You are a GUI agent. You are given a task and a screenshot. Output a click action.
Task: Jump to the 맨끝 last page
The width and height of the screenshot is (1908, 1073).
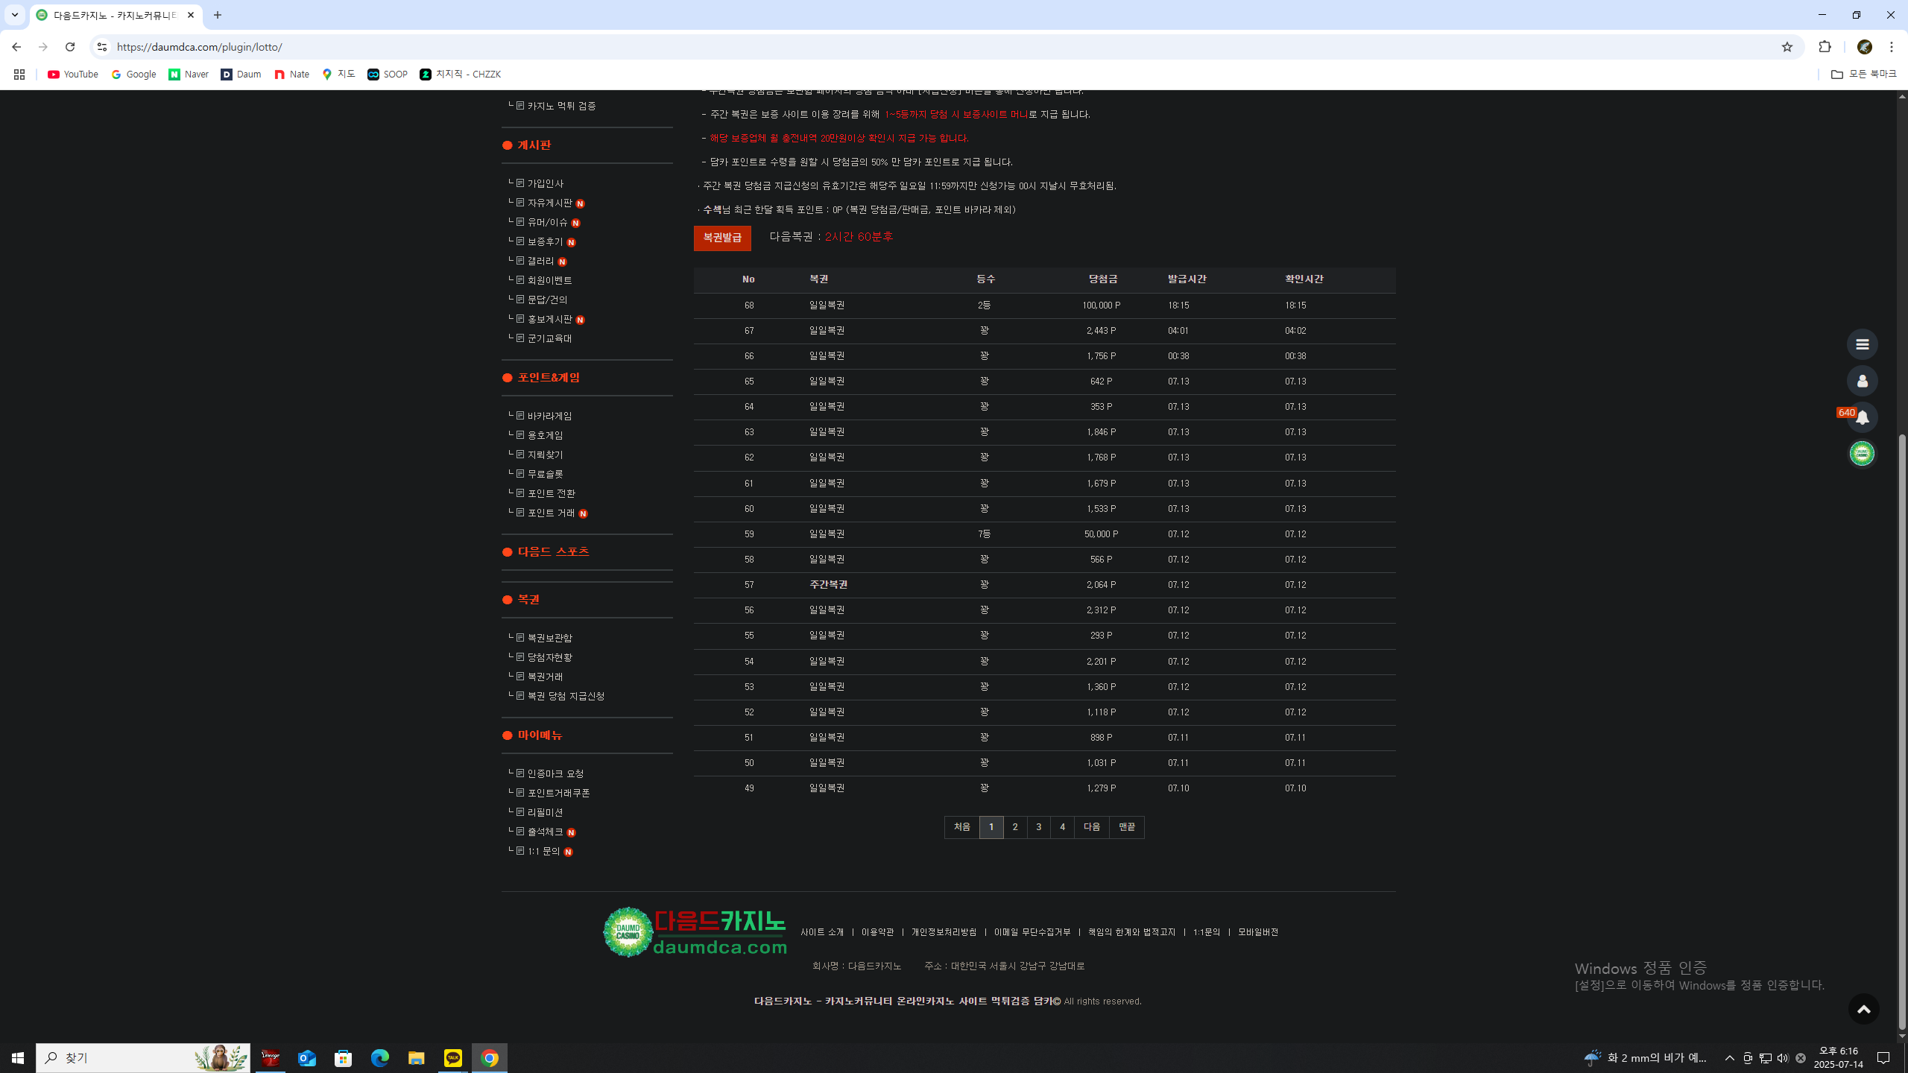(1127, 827)
